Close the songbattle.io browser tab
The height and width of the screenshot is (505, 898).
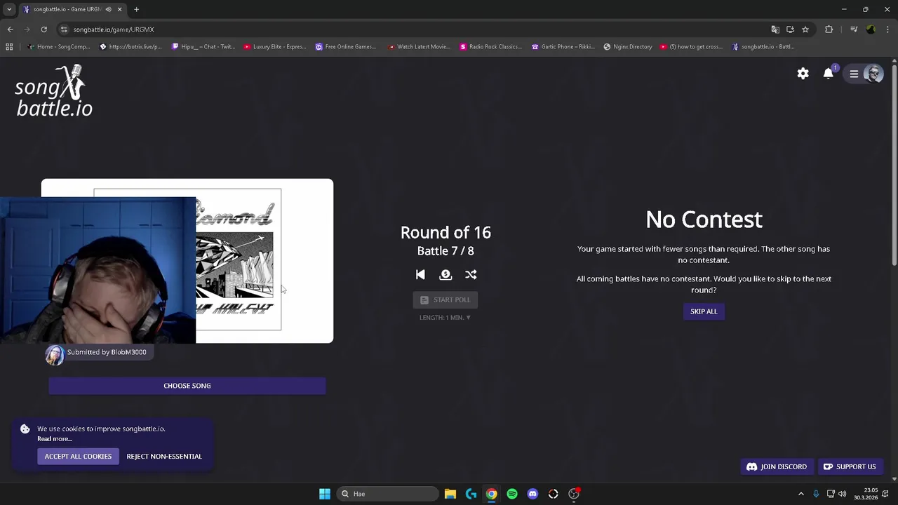[x=119, y=9]
